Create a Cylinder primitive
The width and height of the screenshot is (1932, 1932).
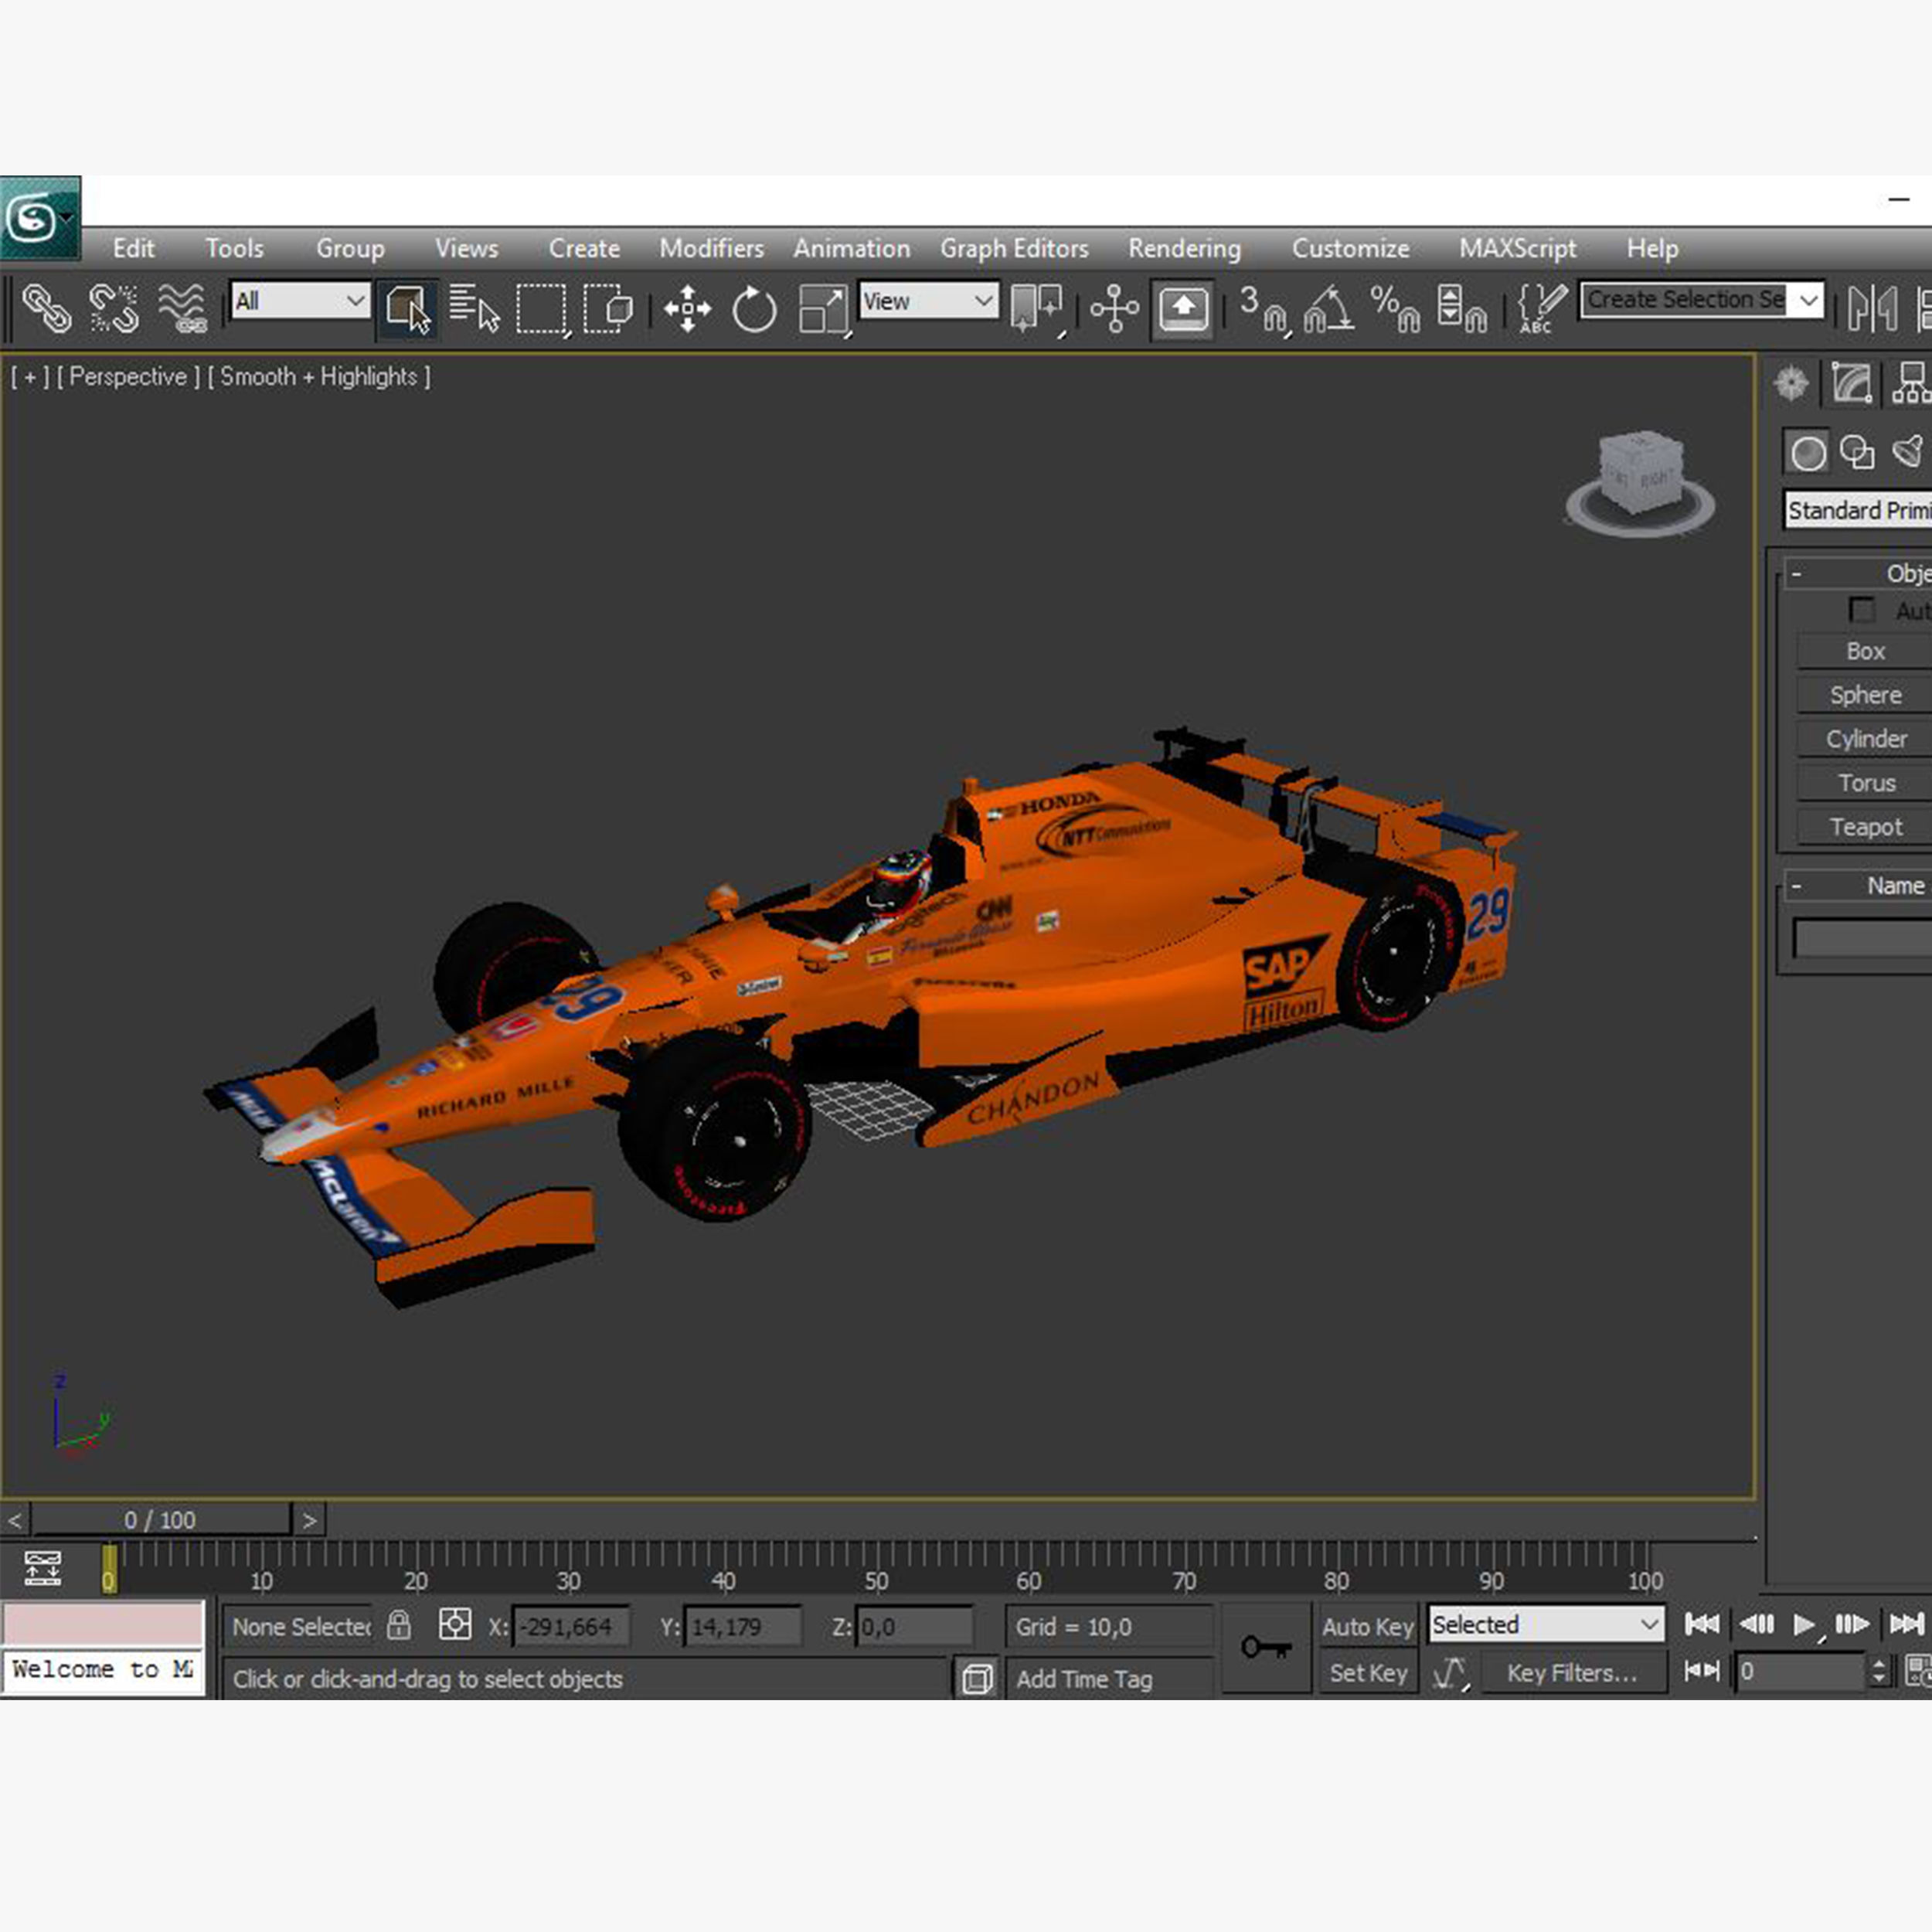pyautogui.click(x=1865, y=739)
